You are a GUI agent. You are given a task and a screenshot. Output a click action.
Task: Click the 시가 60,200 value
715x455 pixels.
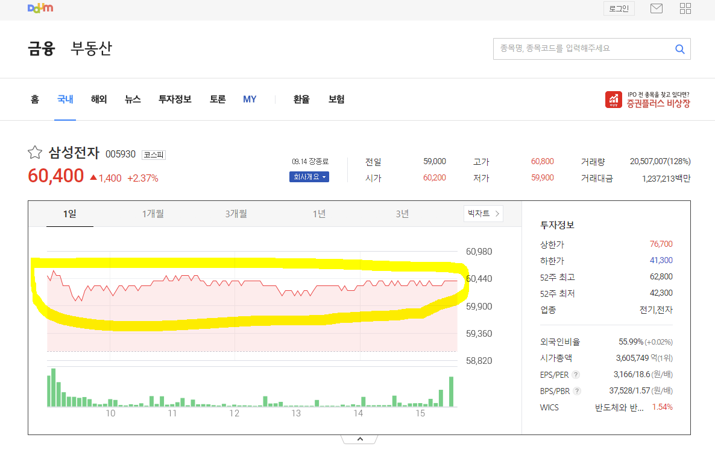click(x=435, y=178)
